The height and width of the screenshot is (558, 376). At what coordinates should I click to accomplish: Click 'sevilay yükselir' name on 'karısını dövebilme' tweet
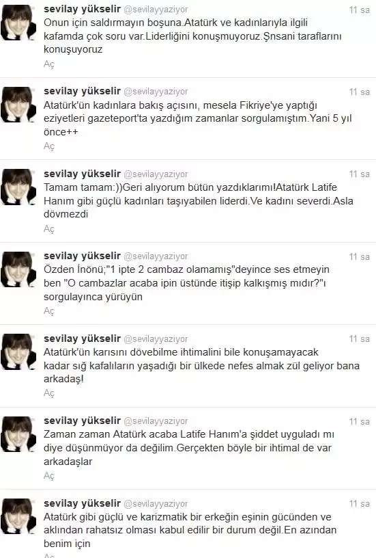83,338
